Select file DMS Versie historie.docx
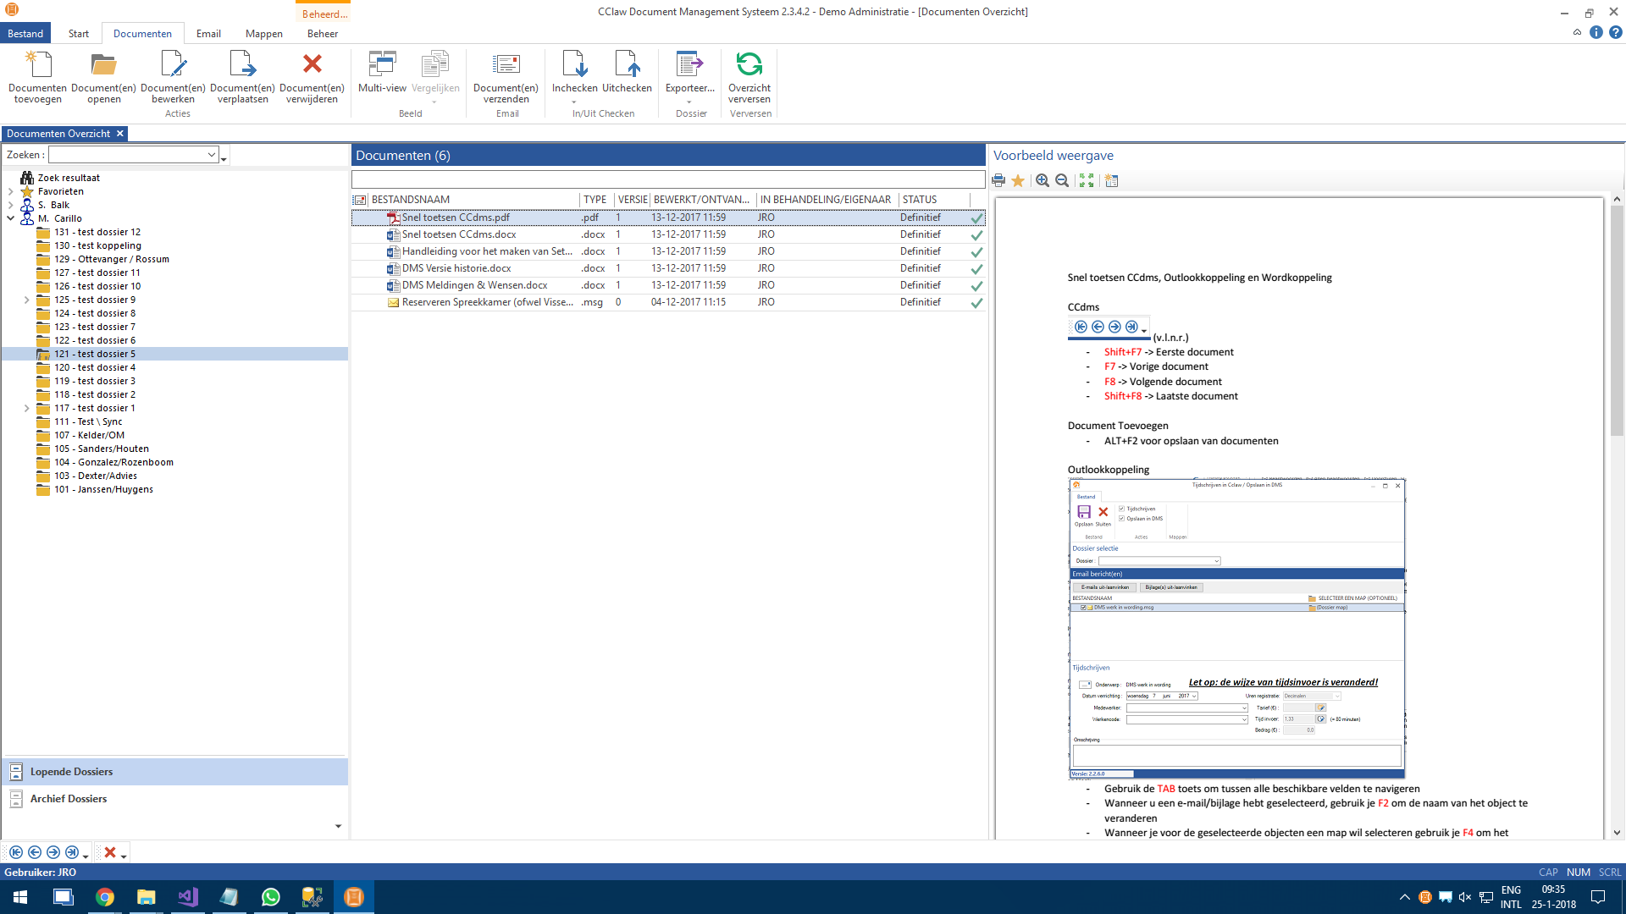 click(x=668, y=268)
